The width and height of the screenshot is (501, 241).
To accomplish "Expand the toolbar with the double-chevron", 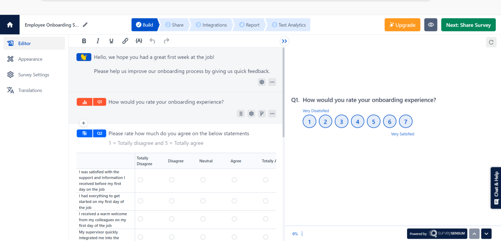I will pyautogui.click(x=284, y=41).
